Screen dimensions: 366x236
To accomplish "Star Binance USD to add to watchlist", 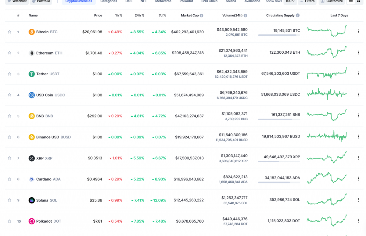I will tap(9, 137).
